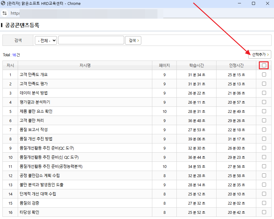Screen dimensions: 274x219
Task: Select the checkbox for 데이터 분석 방법
Action: pyautogui.click(x=264, y=93)
